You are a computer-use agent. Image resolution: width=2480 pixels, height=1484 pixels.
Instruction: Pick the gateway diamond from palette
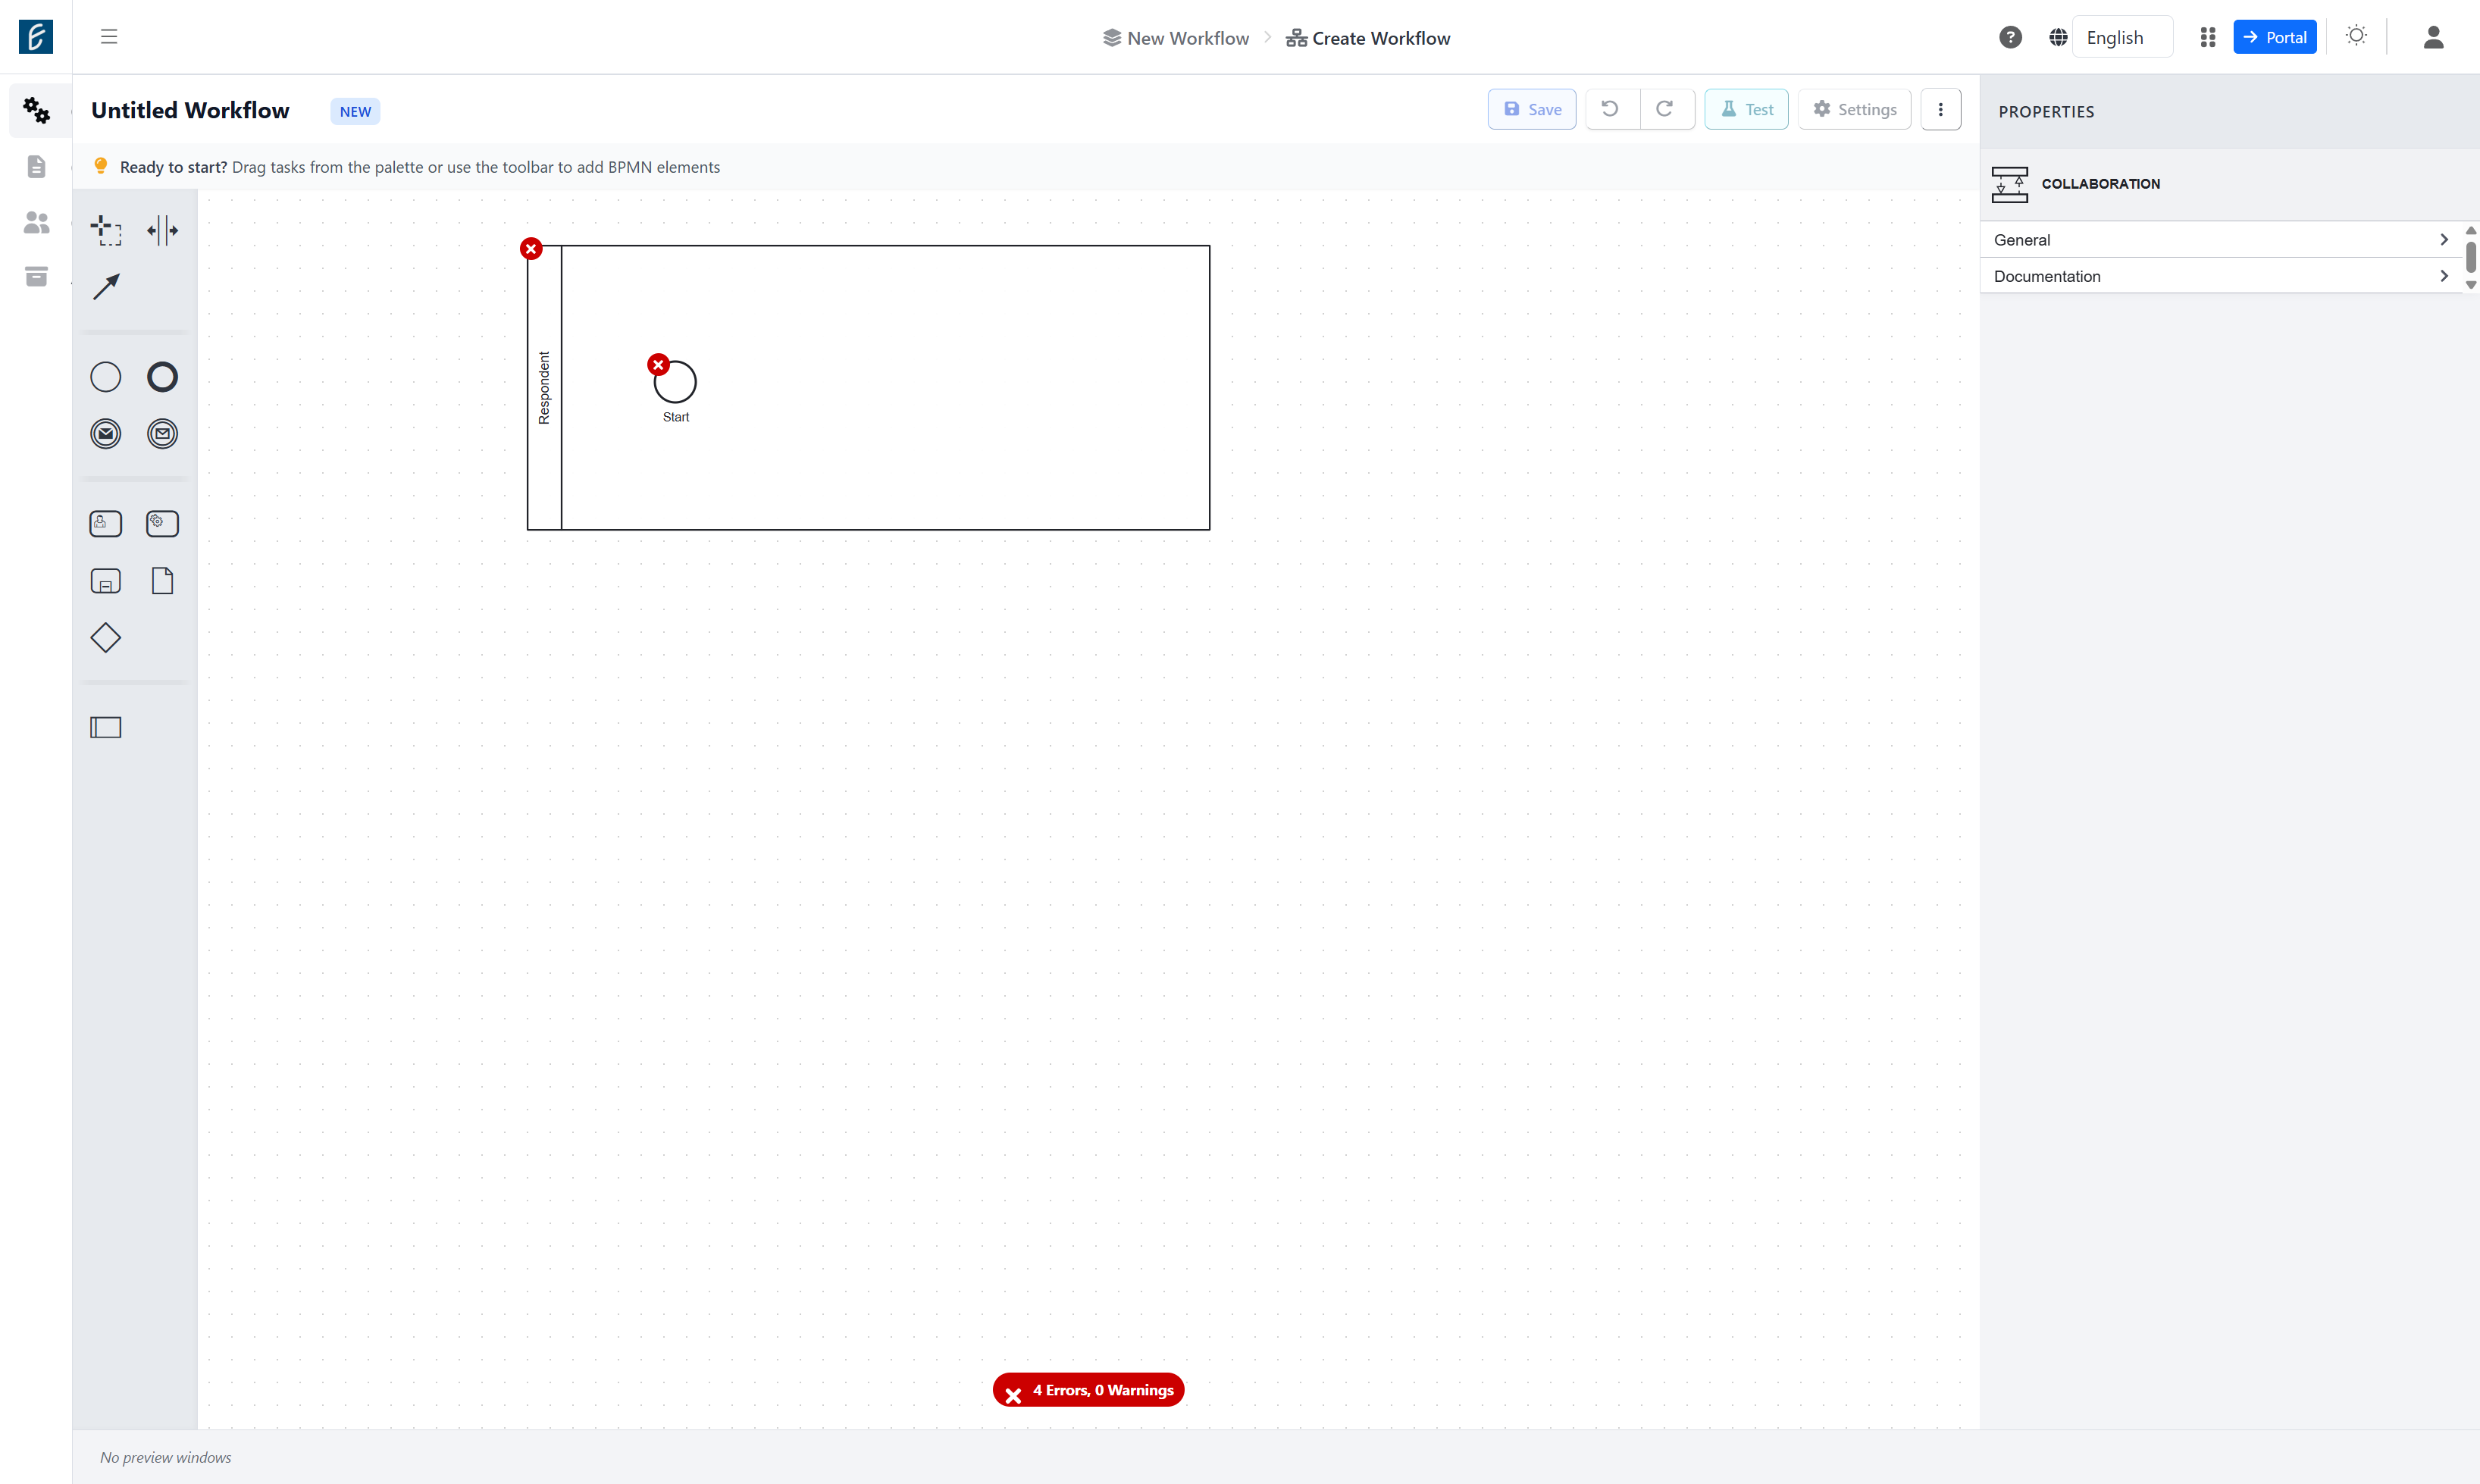pyautogui.click(x=106, y=638)
